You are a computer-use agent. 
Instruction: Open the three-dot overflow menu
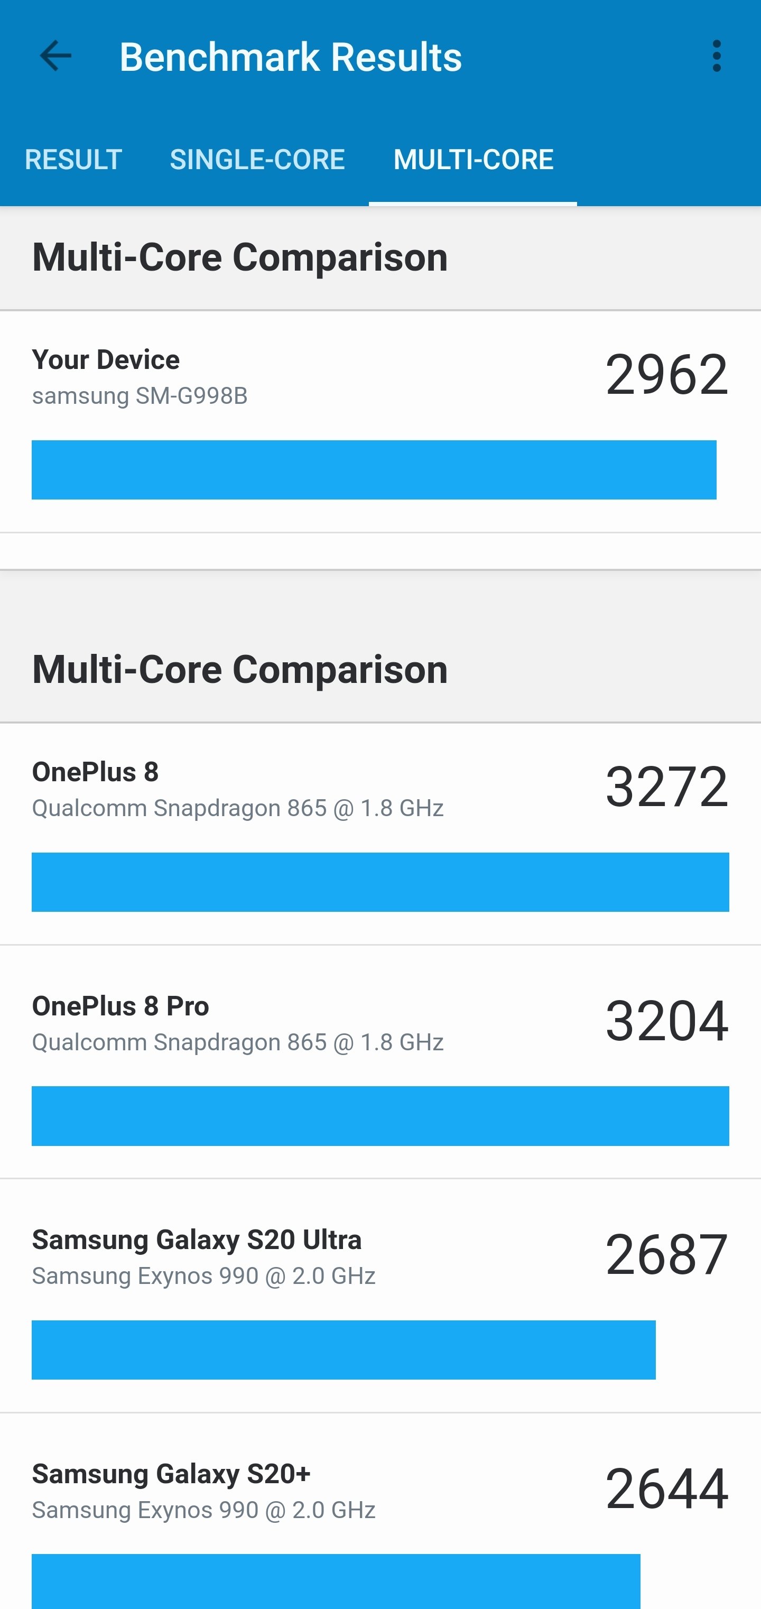coord(716,56)
